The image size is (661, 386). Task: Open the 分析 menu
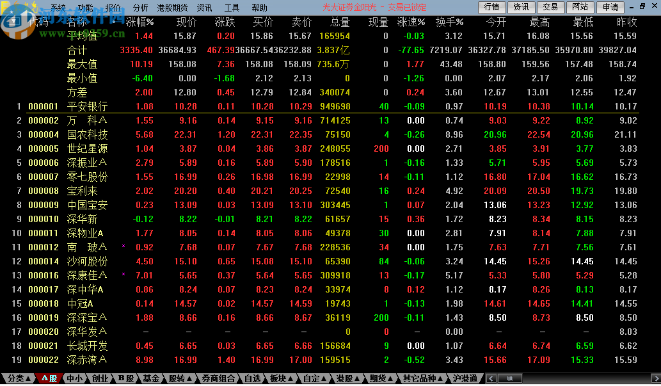(x=140, y=8)
